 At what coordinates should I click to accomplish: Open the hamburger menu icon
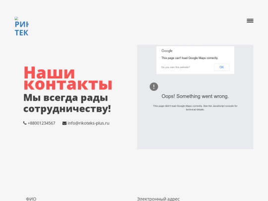click(250, 21)
